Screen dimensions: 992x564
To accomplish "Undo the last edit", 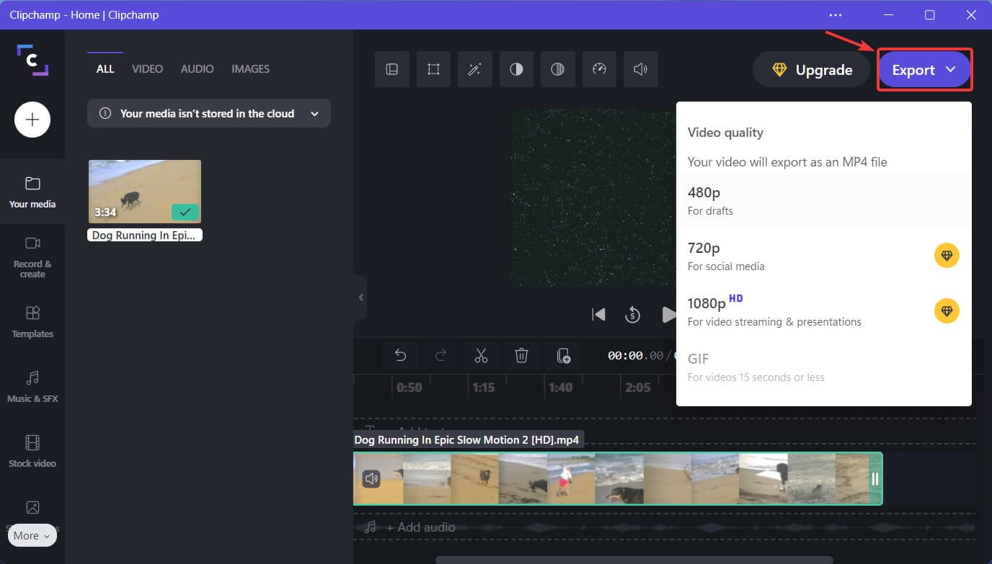I will (402, 355).
